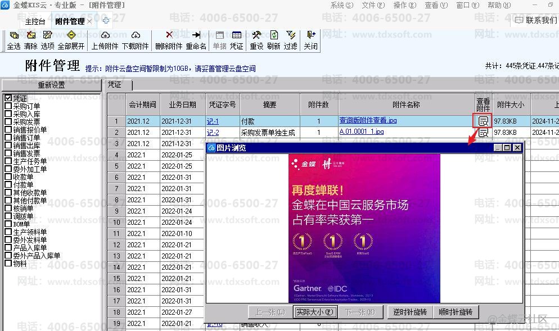
Task: Open the 文件(F) menu
Action: point(373,5)
